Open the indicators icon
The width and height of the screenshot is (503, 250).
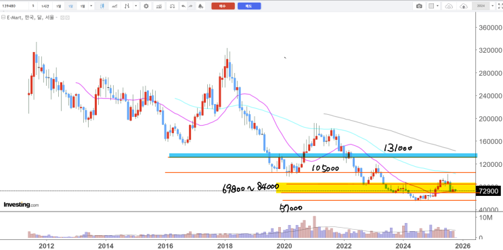click(x=158, y=6)
